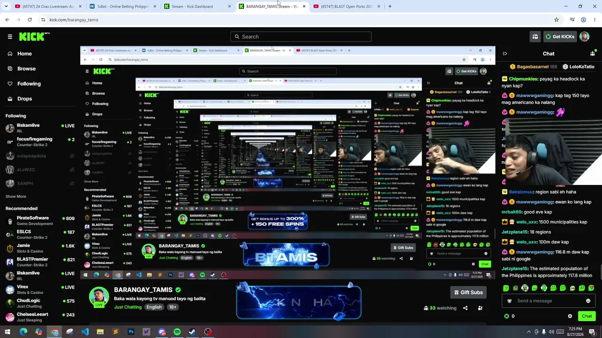Open the user profile avatar menu
The width and height of the screenshot is (602, 338).
[584, 37]
